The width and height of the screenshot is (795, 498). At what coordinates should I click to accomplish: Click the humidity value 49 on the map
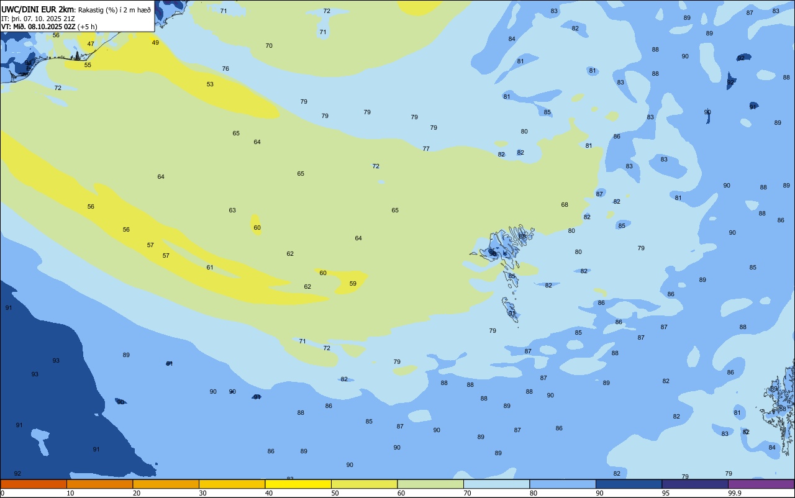[x=155, y=42]
